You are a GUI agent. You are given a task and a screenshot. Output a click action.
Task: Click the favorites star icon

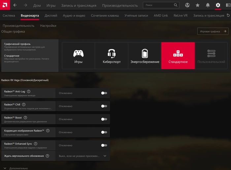click(197, 5)
